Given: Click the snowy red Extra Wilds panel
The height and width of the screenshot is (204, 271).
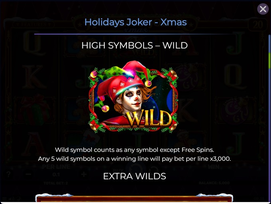Looking at the screenshot, I should pos(134,198).
